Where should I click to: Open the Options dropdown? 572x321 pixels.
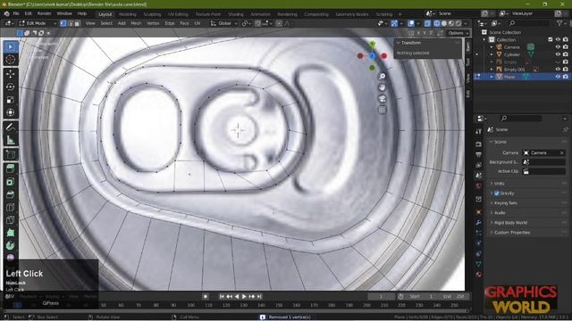pos(458,33)
